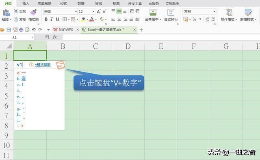Close the Excel一曲之音教学.xls tab

point(134,30)
